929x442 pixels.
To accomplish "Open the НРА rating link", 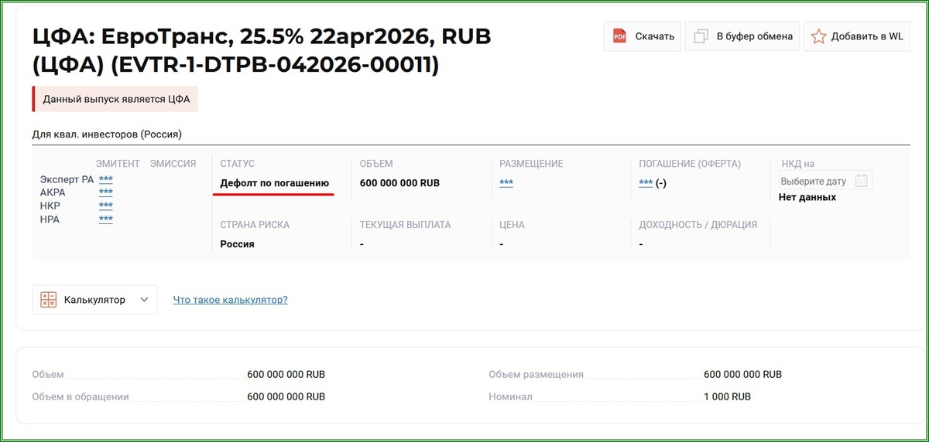I will 106,219.
